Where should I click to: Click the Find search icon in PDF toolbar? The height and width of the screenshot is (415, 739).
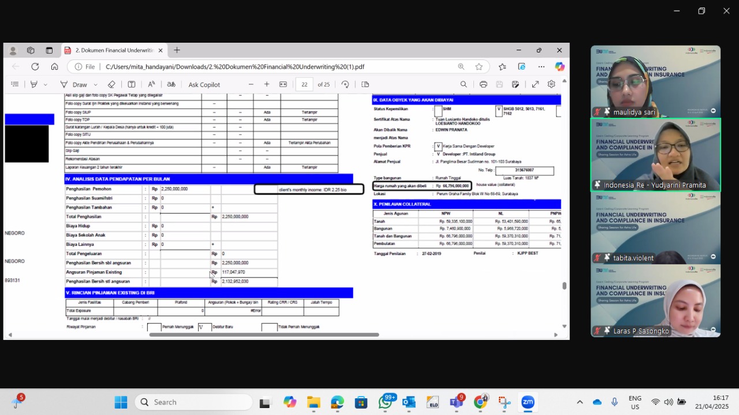[x=464, y=84]
